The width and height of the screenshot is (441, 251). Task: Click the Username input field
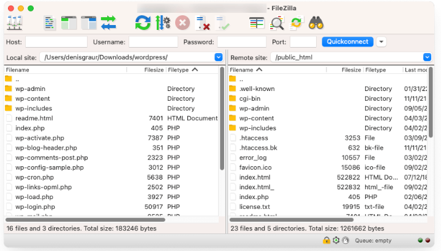point(153,42)
